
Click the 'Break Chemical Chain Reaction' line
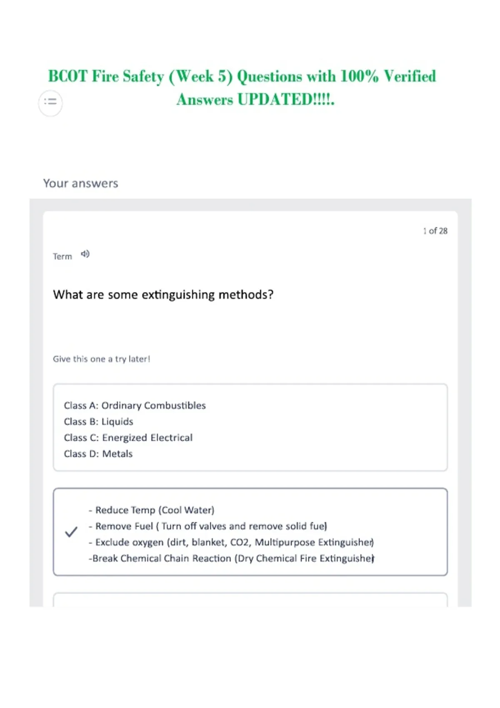231,558
